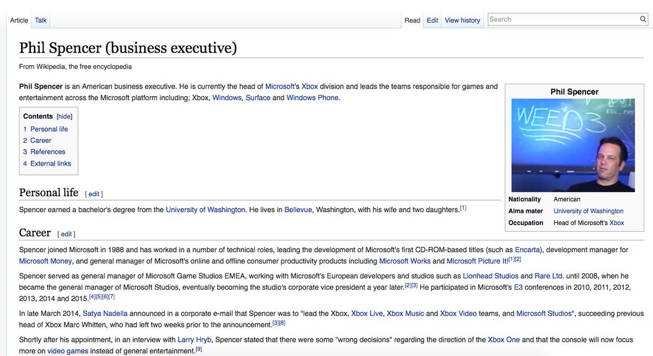Open the Surface link
The width and height of the screenshot is (653, 356).
pyautogui.click(x=258, y=98)
